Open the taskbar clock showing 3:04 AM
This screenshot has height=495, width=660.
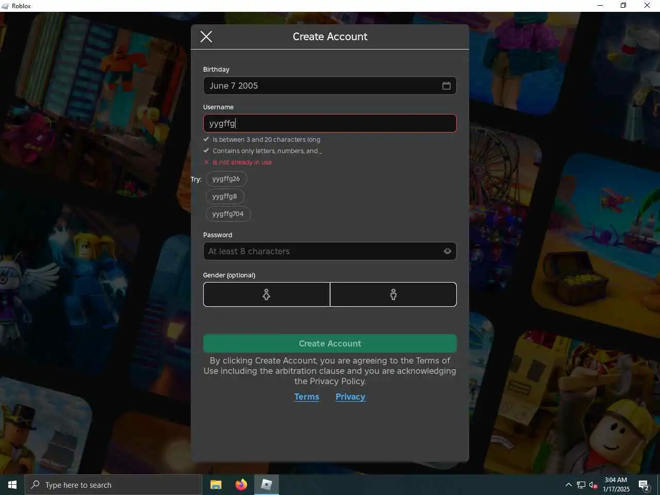pos(616,485)
